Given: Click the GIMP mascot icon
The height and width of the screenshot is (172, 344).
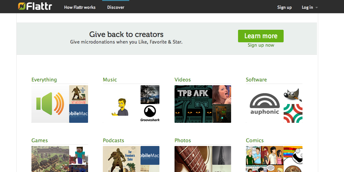Looking at the screenshot, I should click(x=293, y=94).
